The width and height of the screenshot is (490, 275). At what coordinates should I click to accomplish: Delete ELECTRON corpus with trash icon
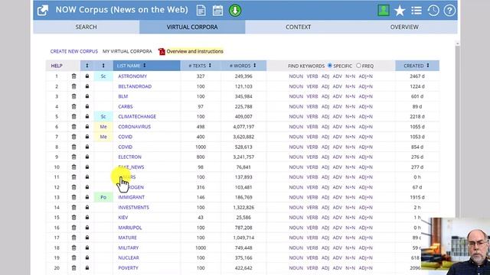point(73,157)
